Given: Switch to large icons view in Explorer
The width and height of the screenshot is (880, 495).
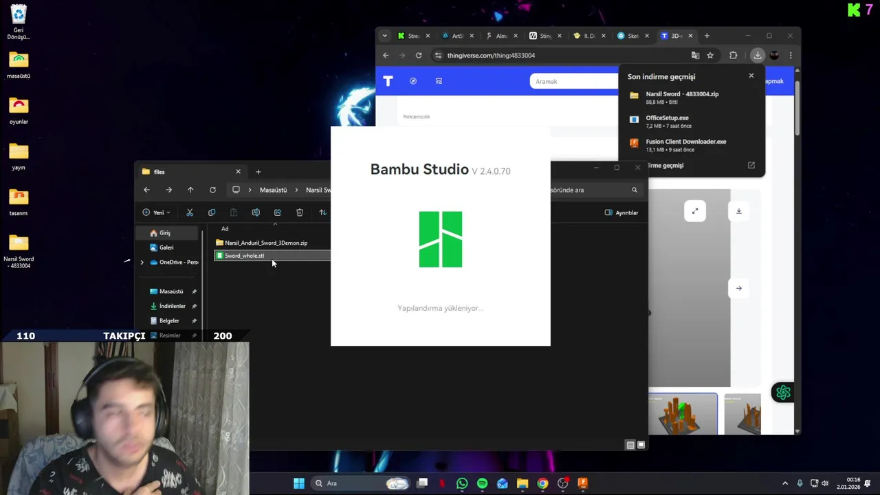Looking at the screenshot, I should 641,445.
